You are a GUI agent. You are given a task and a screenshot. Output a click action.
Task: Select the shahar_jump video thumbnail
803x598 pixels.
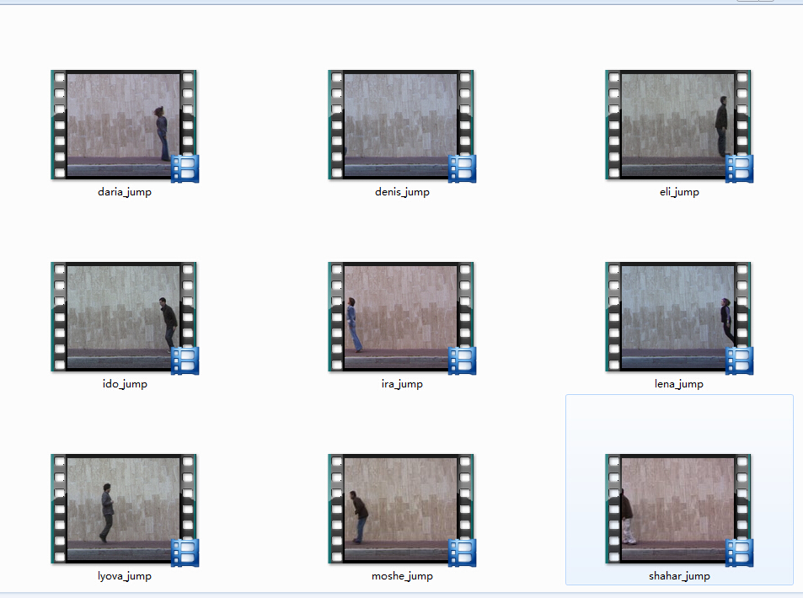pos(678,509)
